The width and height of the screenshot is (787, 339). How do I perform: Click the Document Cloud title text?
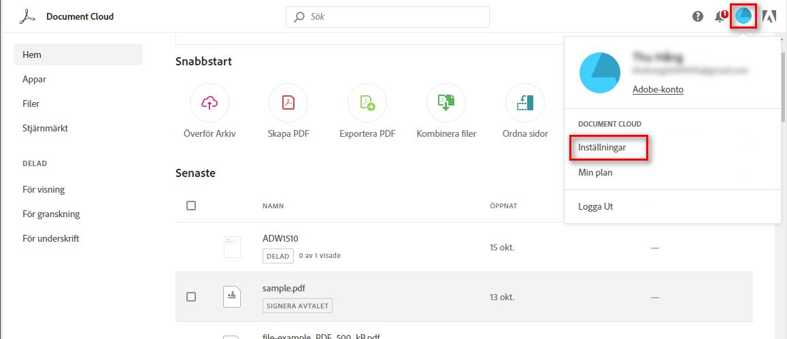(80, 16)
